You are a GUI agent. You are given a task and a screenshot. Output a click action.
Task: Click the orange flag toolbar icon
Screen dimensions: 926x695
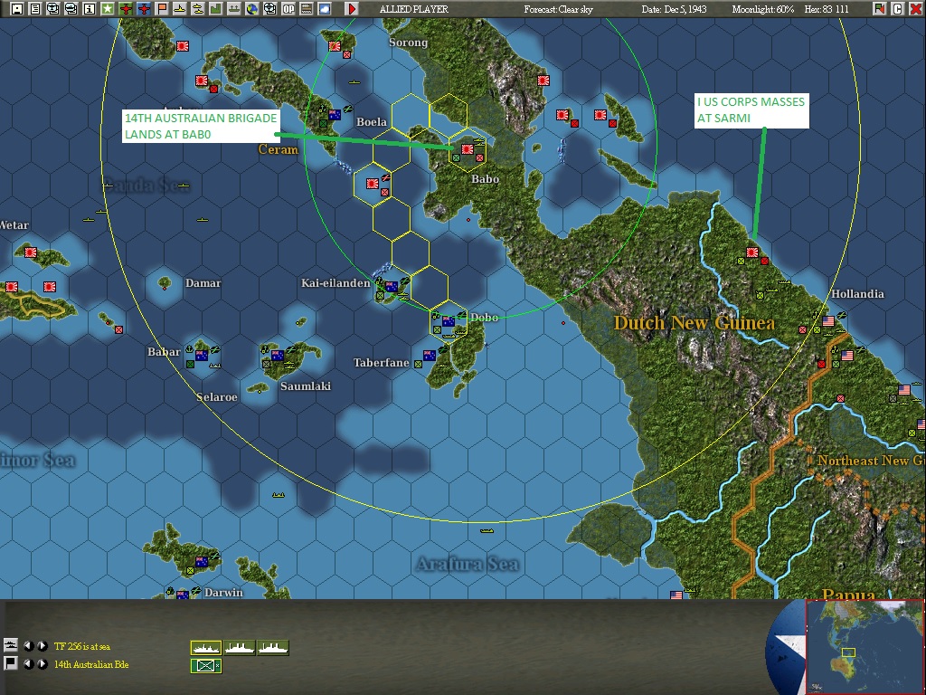click(x=162, y=9)
